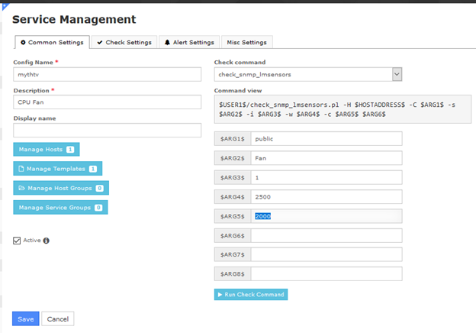Viewport: 476px width, 333px height.
Task: Go to the Common Settings tab
Action: [x=51, y=43]
